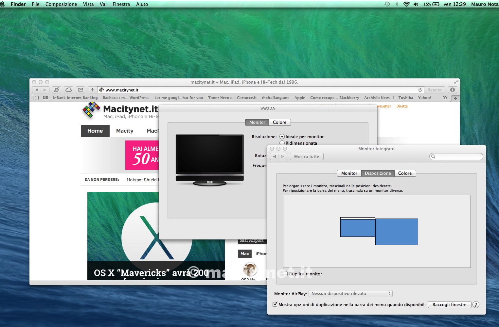Screen dimensions: 499x327
Task: Click the Wi-Fi icon in menu bar
Action: point(406,4)
